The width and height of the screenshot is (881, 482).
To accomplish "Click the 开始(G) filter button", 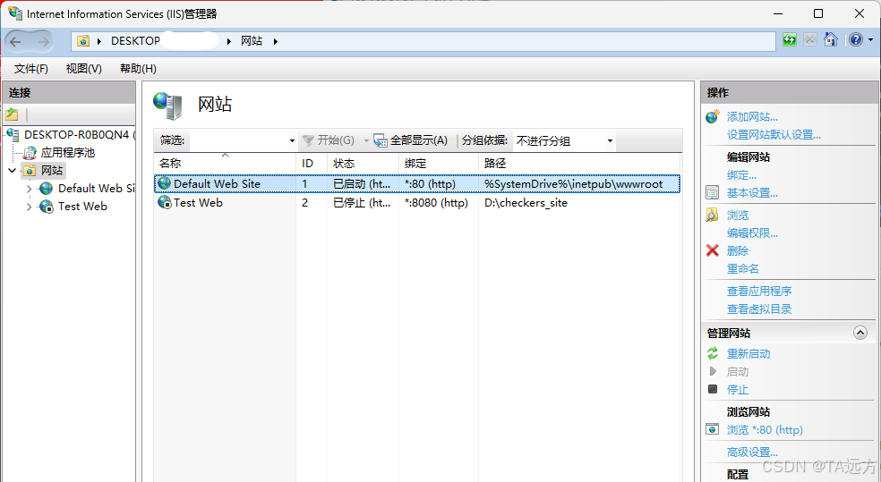I will point(329,140).
